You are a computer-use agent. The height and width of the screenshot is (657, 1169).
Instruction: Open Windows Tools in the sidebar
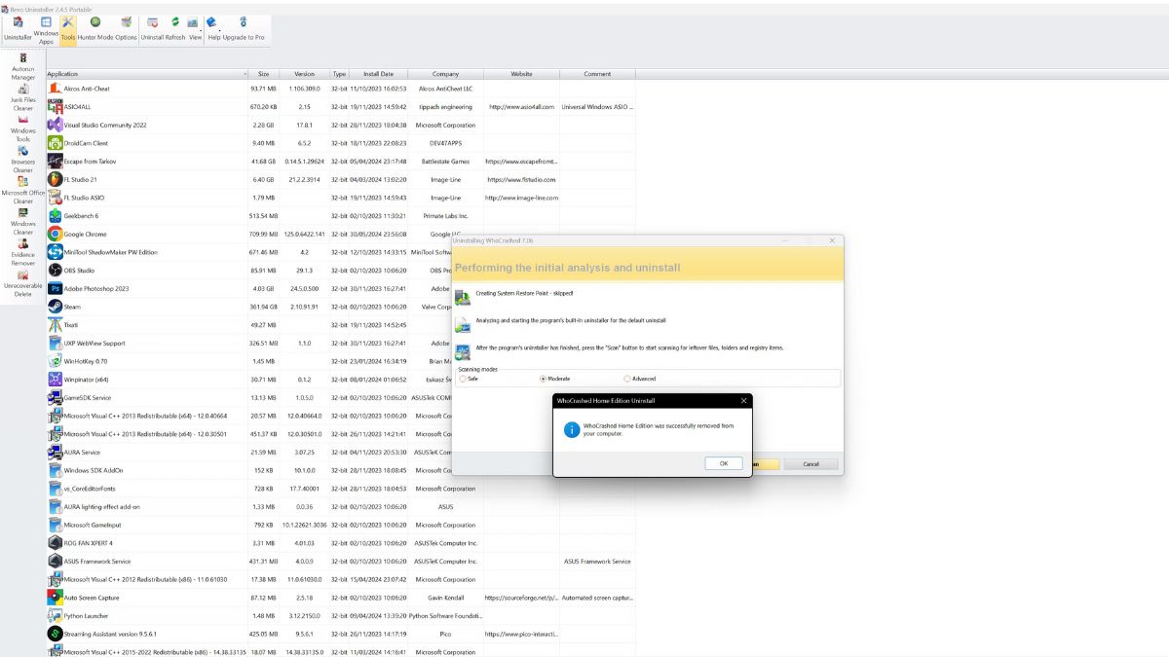23,128
